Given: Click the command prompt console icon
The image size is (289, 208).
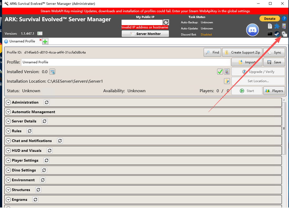Looking at the screenshot, I should pos(270,34).
